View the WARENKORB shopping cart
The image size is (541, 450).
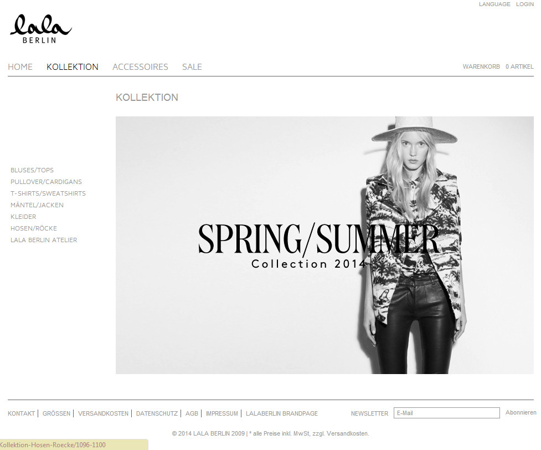(481, 67)
